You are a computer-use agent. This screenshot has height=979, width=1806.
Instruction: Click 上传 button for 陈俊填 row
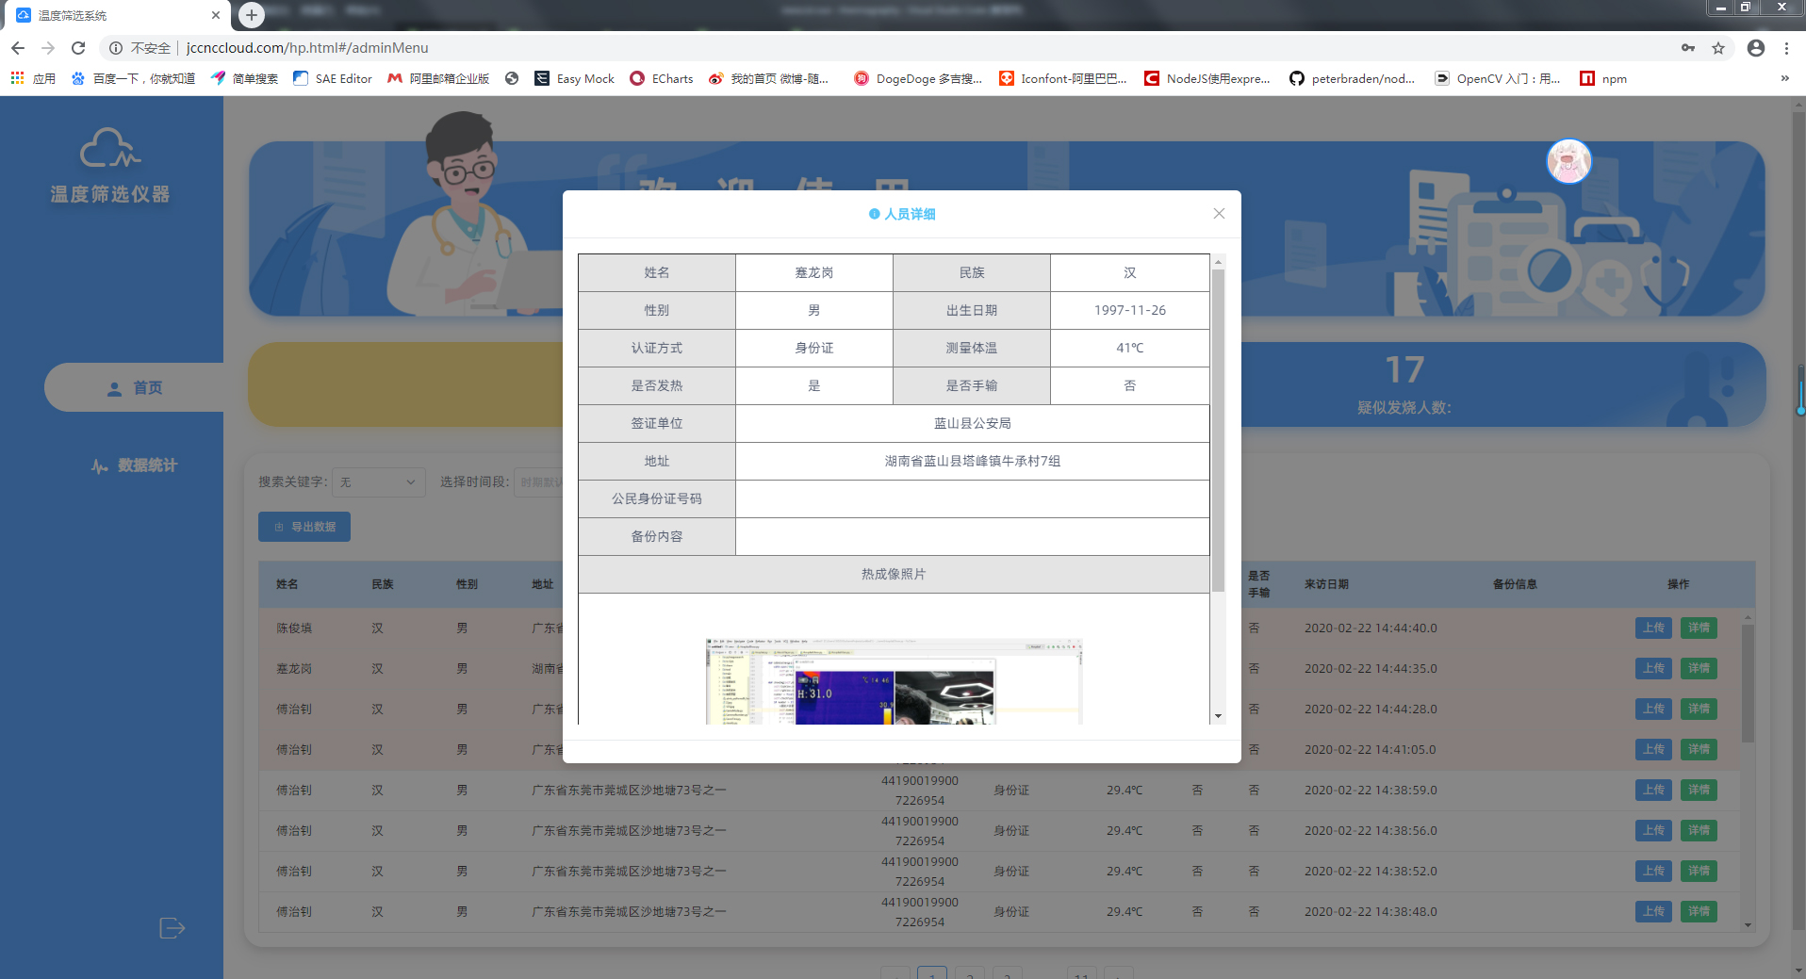pyautogui.click(x=1653, y=628)
